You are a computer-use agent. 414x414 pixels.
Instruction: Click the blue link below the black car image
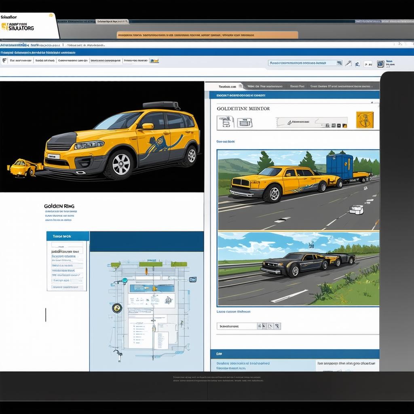point(234,312)
